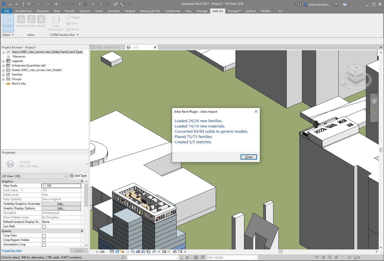Expand the Schedules/Quantities tree node

(x=4, y=66)
